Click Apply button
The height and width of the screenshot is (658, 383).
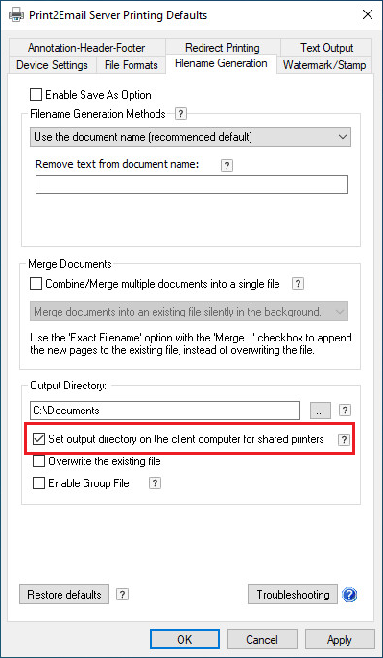[340, 640]
